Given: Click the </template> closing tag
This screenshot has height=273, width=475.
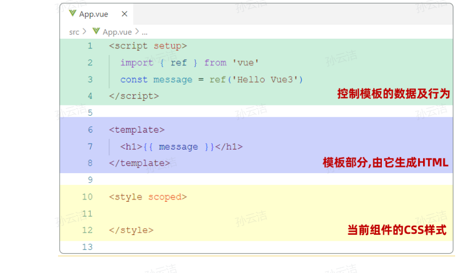Looking at the screenshot, I should point(139,163).
